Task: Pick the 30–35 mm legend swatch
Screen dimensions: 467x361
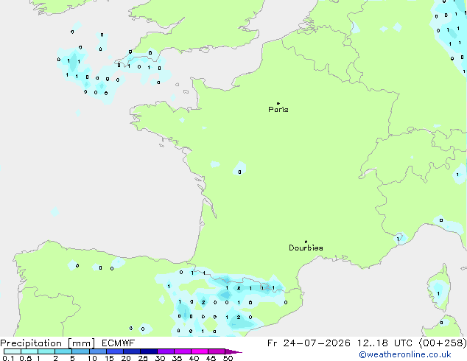Action: 165,351
